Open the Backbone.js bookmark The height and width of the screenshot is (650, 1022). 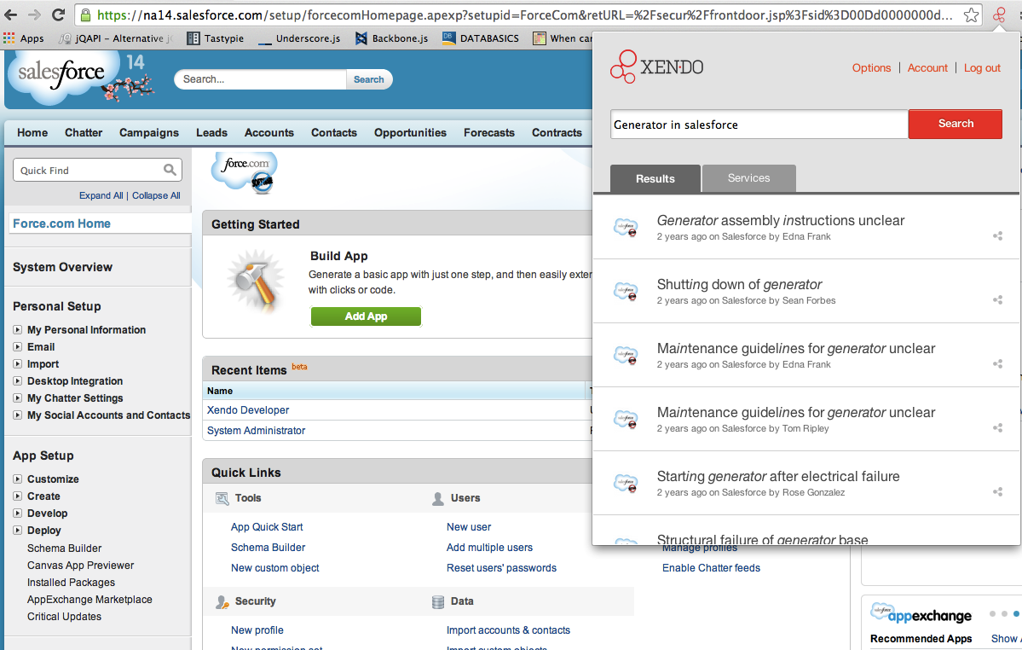pos(392,38)
